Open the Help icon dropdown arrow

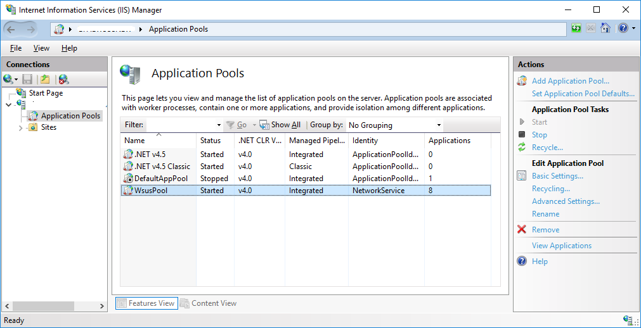[x=633, y=28]
